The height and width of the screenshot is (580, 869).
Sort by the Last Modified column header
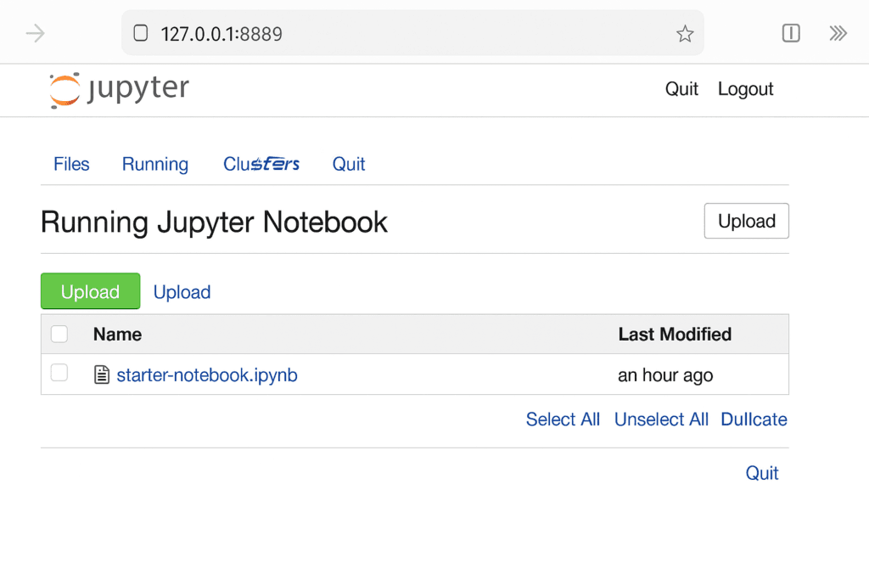click(675, 335)
